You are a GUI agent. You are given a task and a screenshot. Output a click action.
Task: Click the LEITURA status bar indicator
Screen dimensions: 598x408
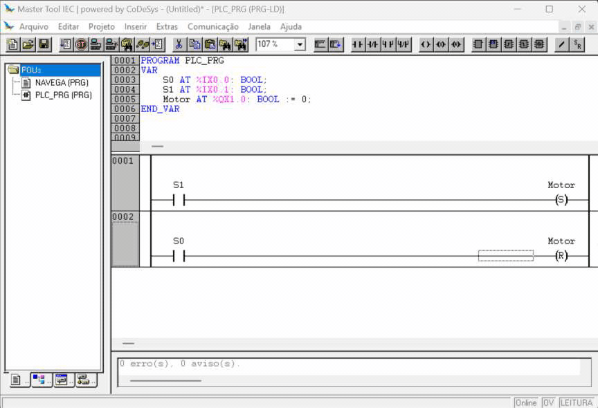pos(577,402)
